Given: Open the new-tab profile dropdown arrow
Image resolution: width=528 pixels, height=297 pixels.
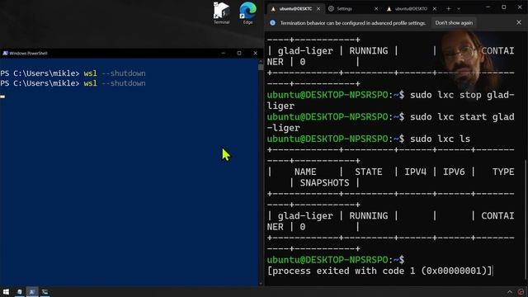Looking at the screenshot, I should point(459,9).
